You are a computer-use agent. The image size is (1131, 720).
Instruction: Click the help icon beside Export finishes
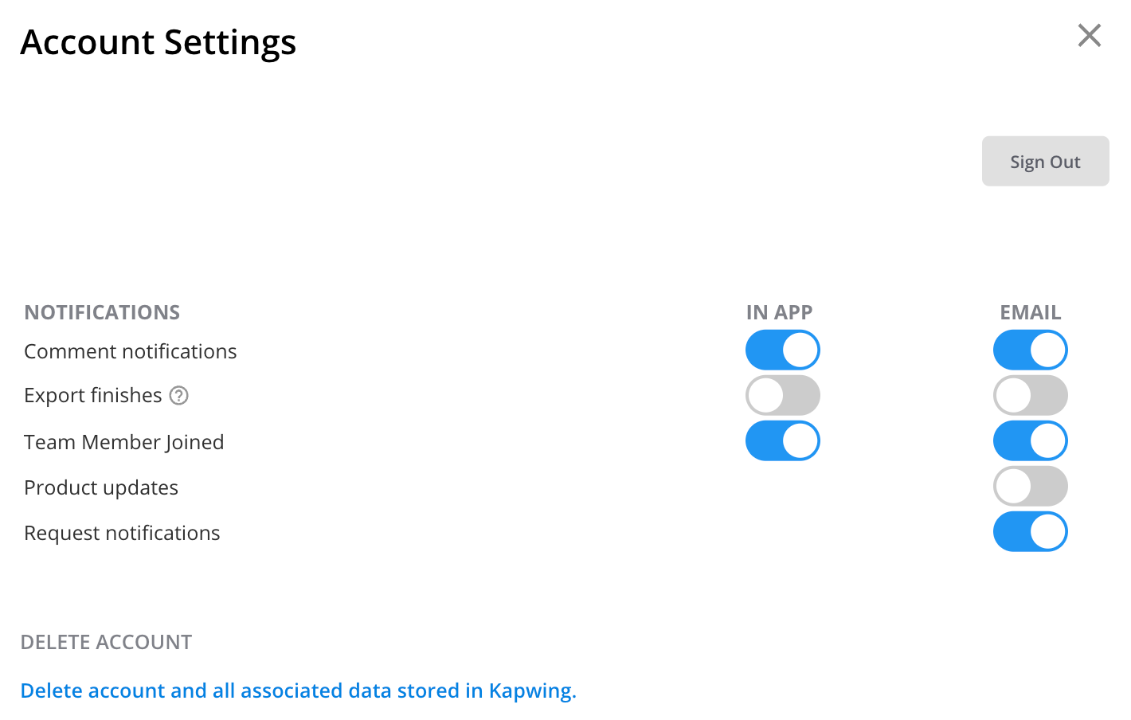[x=179, y=396]
